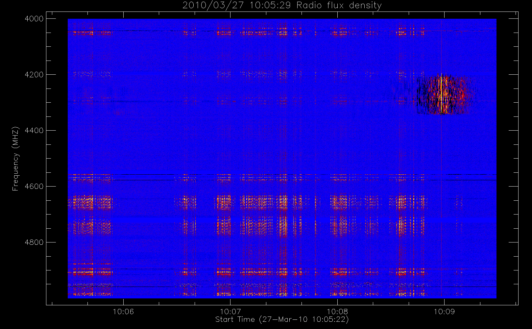Click the 4800 frequency tick label
The width and height of the screenshot is (532, 329).
tap(34, 242)
